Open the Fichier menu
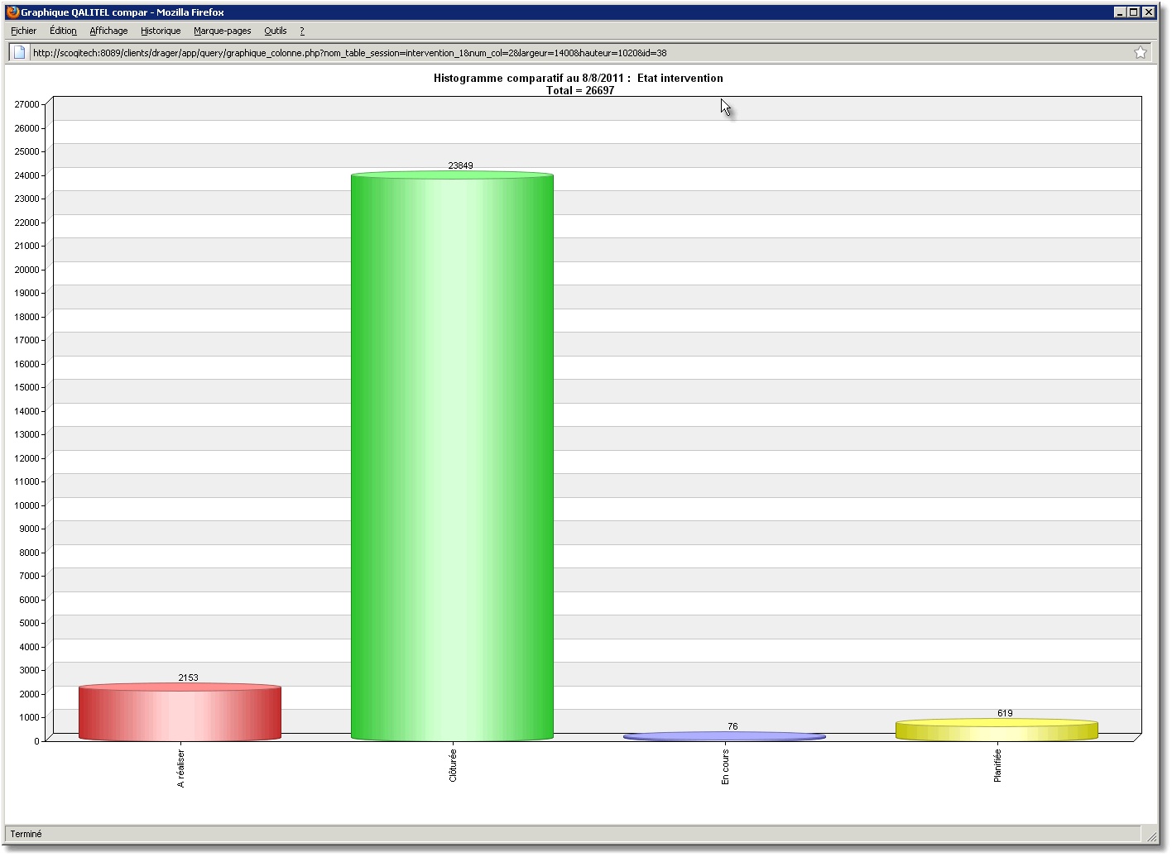Screen dimensions: 1172x857 coord(23,31)
